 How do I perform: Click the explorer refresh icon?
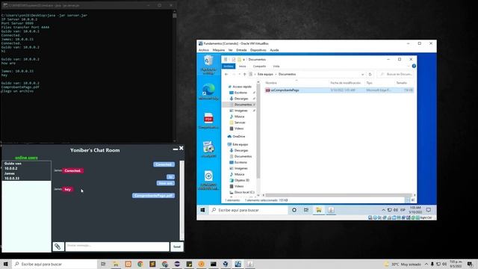pos(370,75)
